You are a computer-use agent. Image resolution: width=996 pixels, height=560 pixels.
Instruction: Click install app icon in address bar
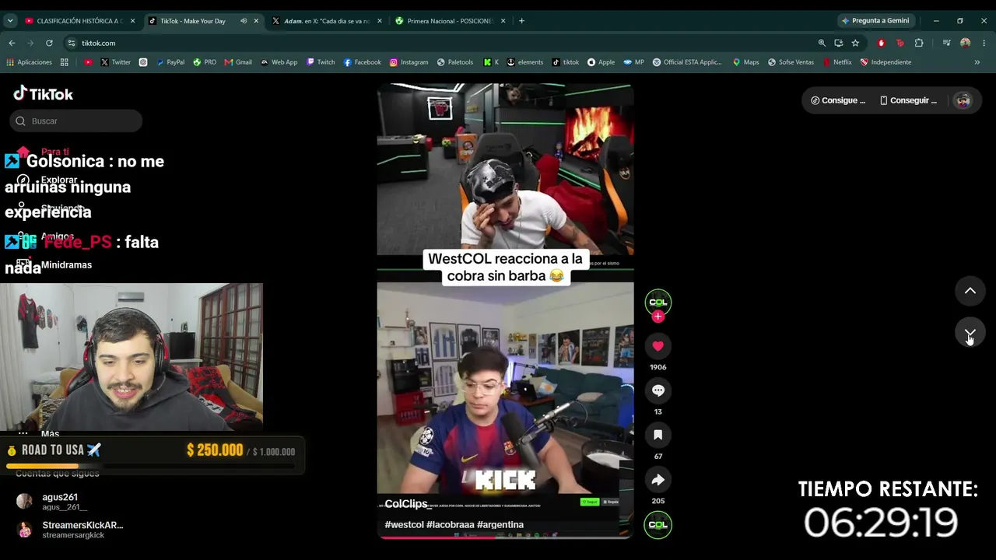[x=838, y=43]
